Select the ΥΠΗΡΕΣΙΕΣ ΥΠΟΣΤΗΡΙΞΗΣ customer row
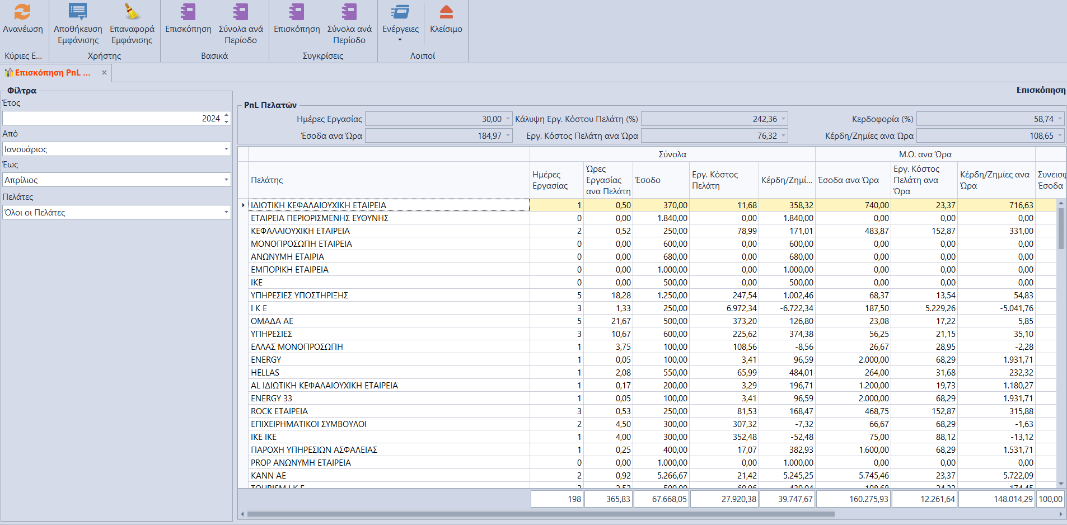This screenshot has width=1067, height=525. click(x=299, y=296)
